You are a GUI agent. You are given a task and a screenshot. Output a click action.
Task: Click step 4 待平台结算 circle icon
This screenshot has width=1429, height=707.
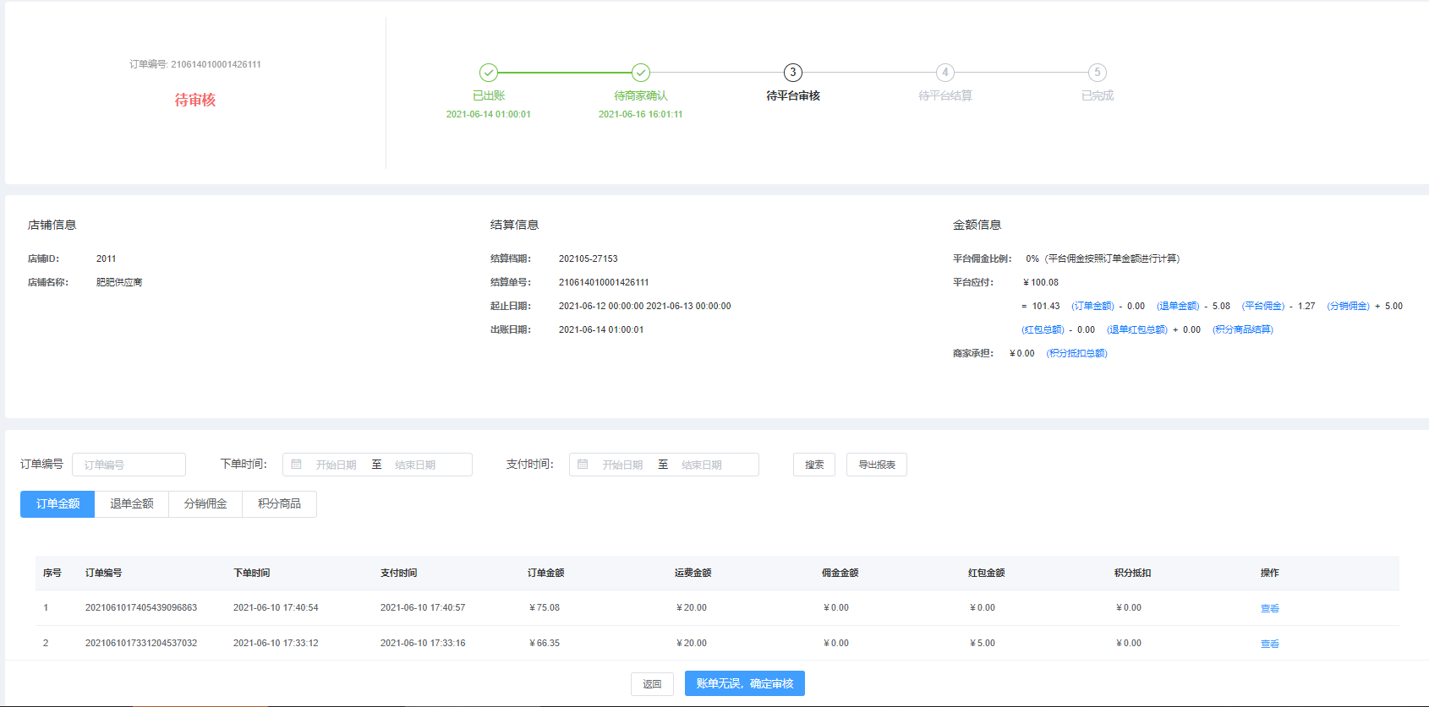coord(944,73)
